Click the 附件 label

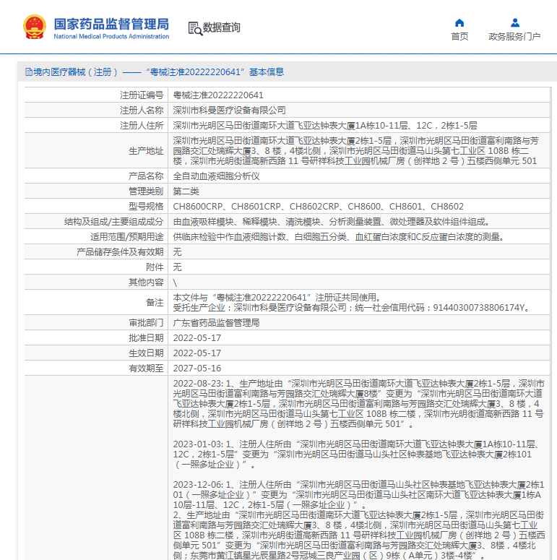pyautogui.click(x=155, y=267)
